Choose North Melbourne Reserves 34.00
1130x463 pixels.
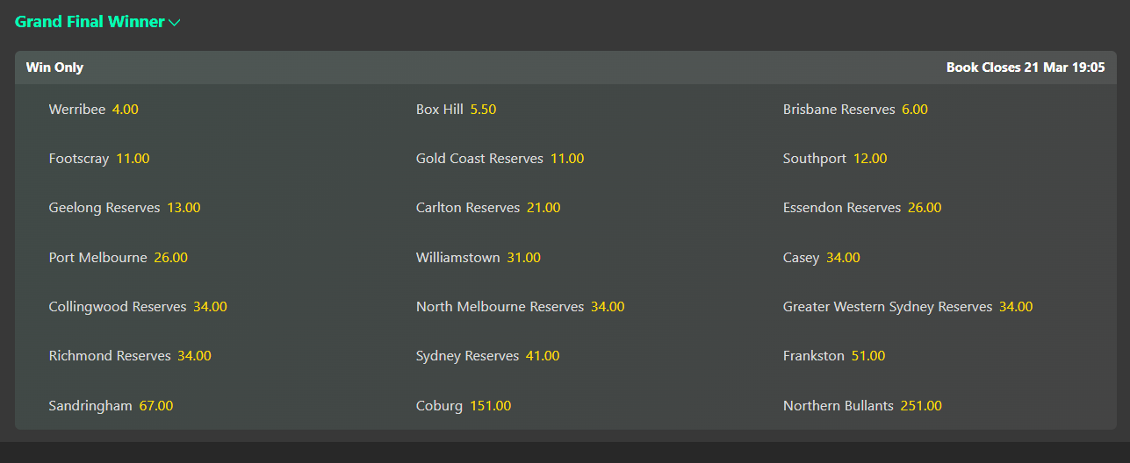click(x=521, y=307)
